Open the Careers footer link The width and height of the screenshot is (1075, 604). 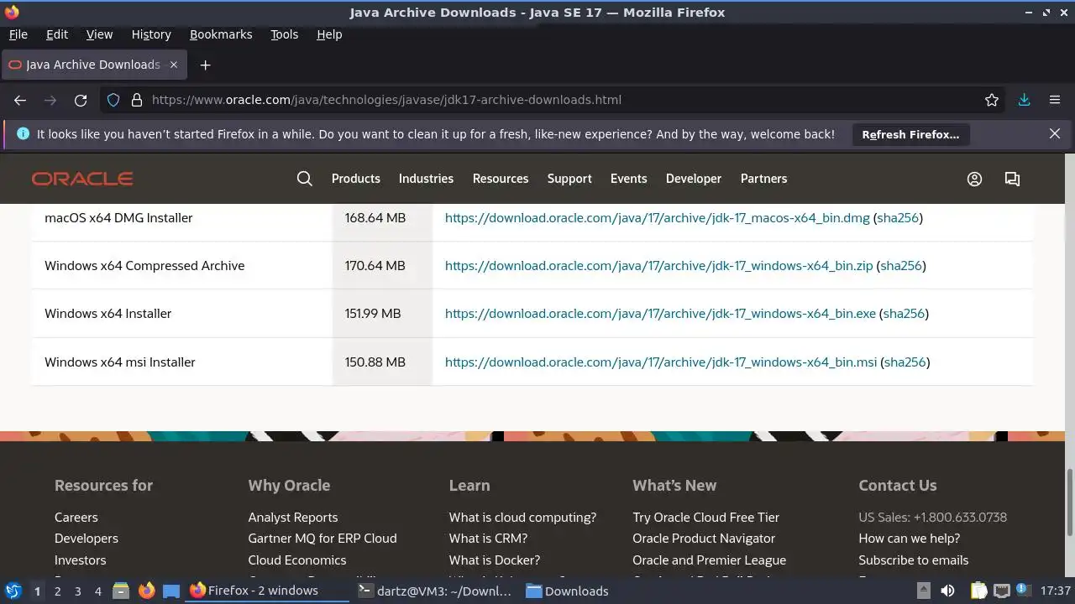(76, 518)
